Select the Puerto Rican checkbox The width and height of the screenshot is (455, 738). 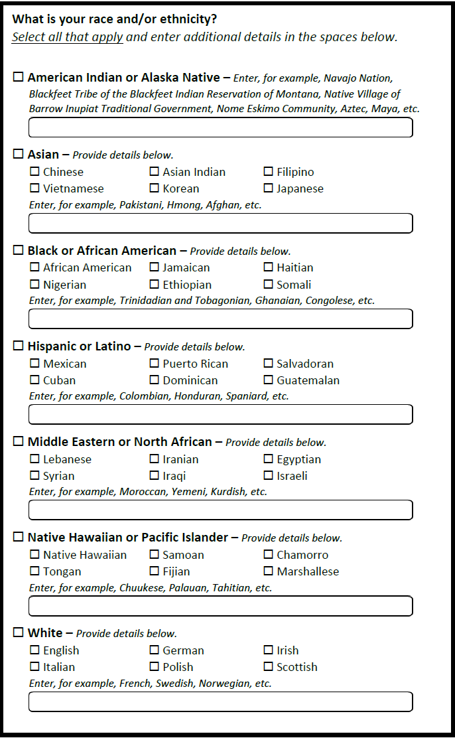point(155,364)
